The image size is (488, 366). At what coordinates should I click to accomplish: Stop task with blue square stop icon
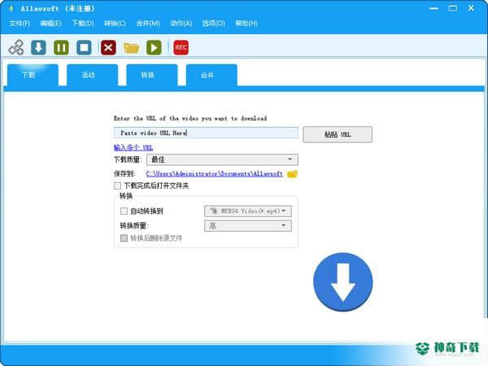[84, 48]
